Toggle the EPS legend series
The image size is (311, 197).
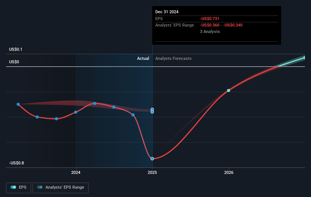click(x=19, y=188)
